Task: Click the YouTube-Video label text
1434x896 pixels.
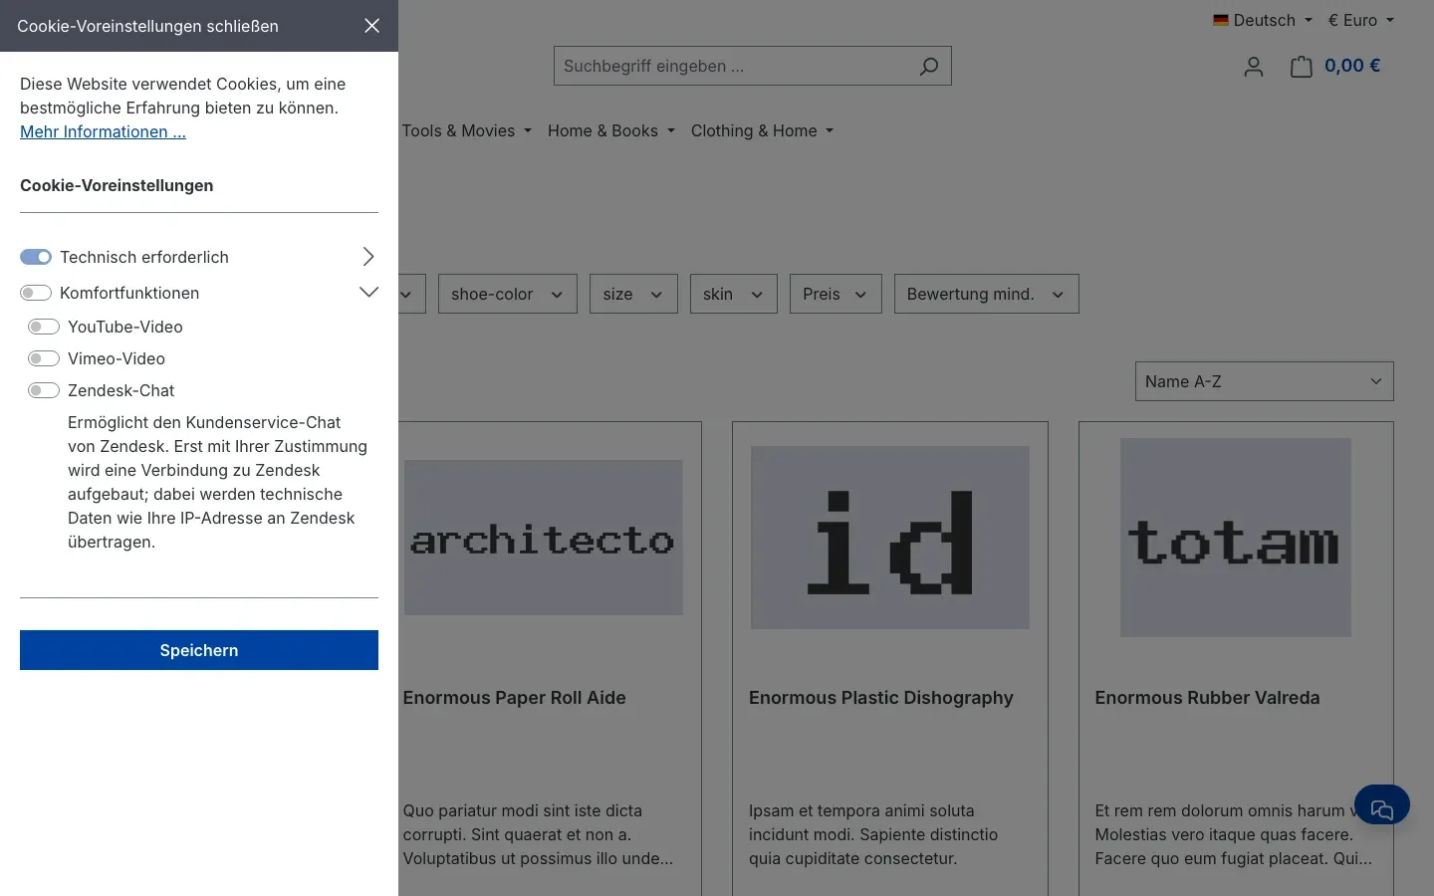Action: 125,327
